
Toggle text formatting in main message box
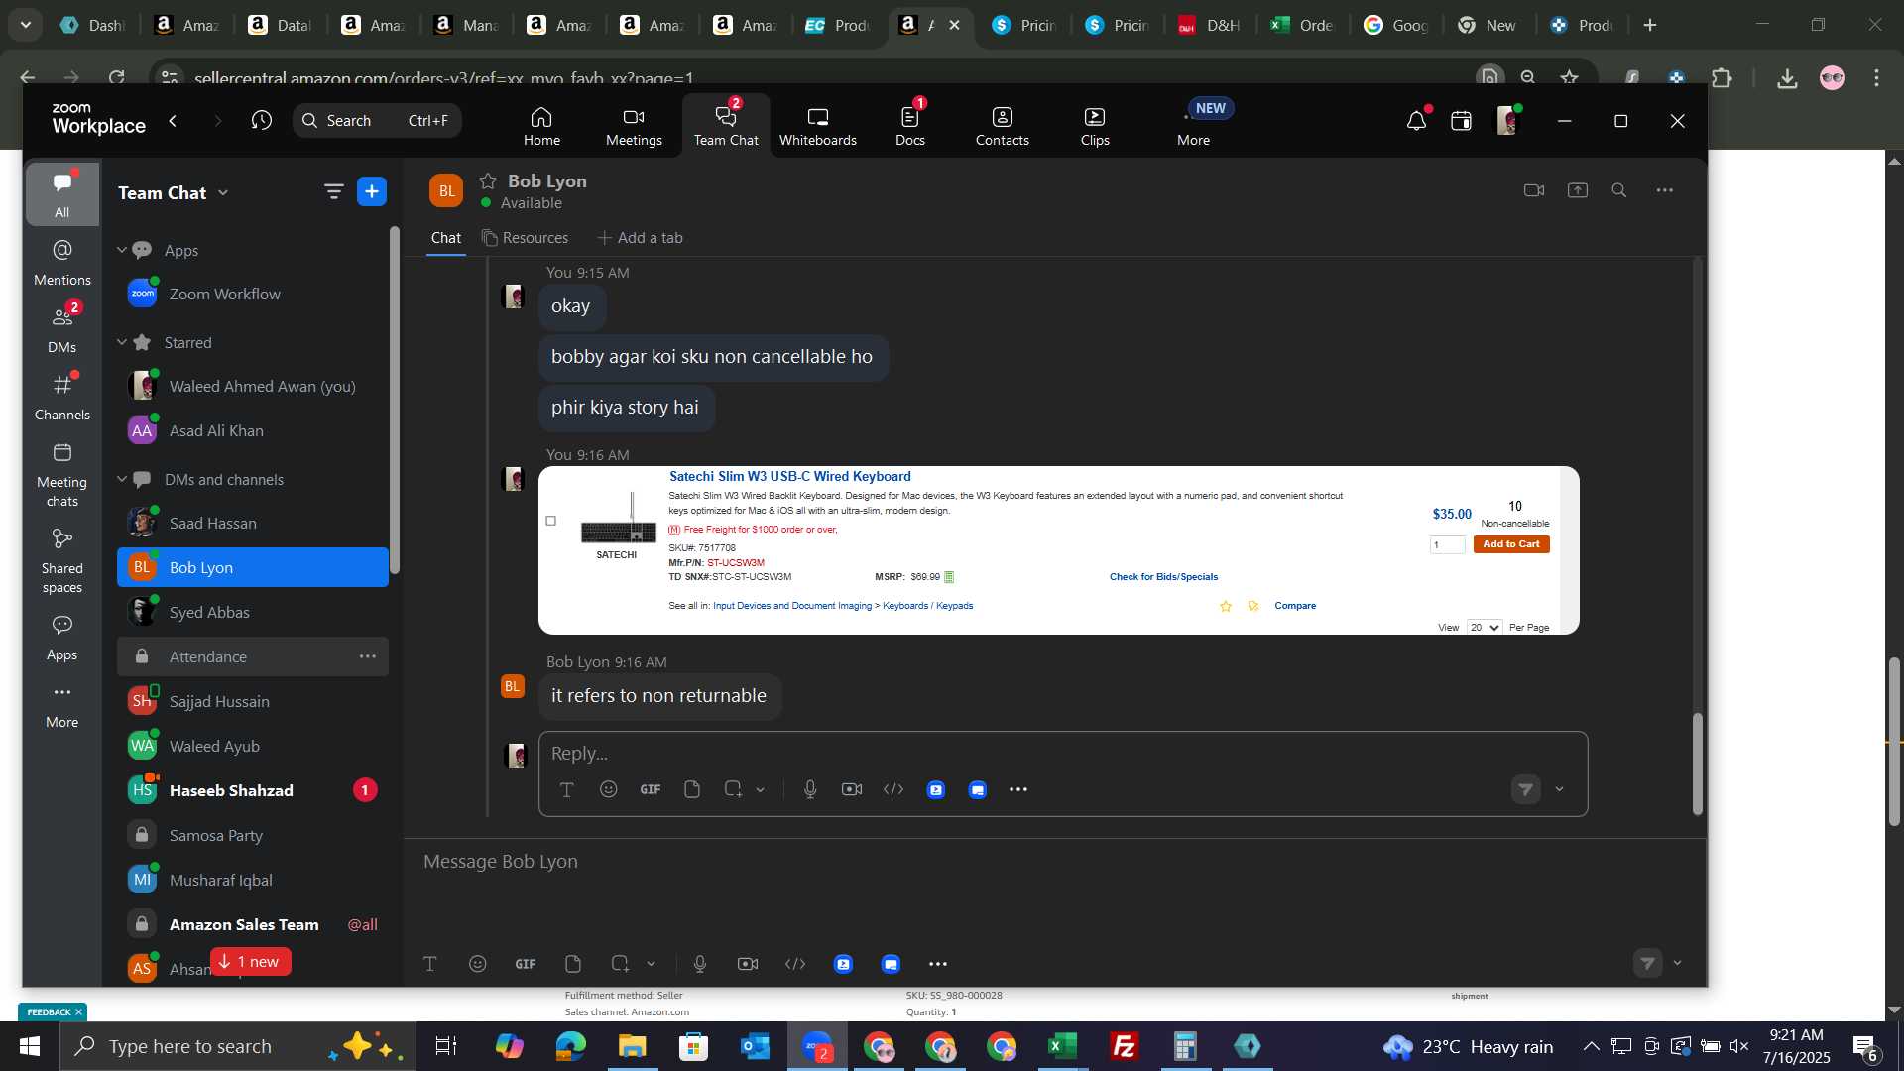[430, 964]
